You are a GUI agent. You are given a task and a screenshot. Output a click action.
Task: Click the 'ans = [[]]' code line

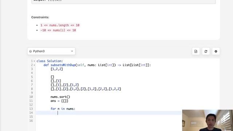(x=59, y=101)
